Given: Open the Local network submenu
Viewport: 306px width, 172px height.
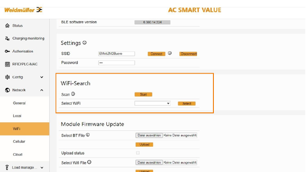Looking at the screenshot, I should click(17, 116).
